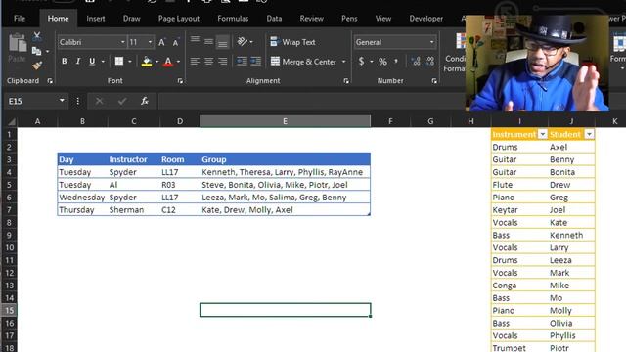Image resolution: width=626 pixels, height=352 pixels.
Task: Open the File tab
Action: coord(20,19)
